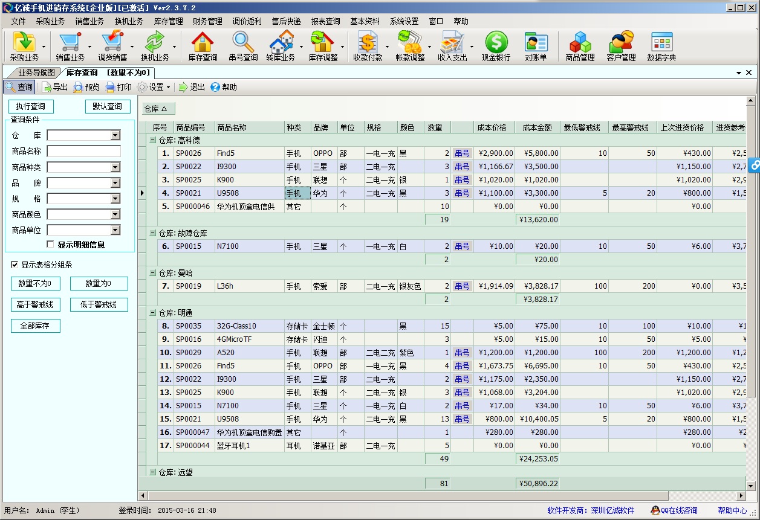Click the 查询 magnifier button in sub-toolbar

click(19, 87)
